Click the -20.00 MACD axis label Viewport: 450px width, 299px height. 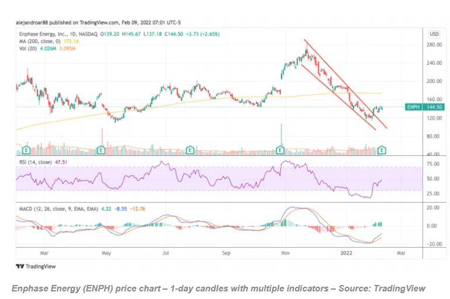coord(434,244)
